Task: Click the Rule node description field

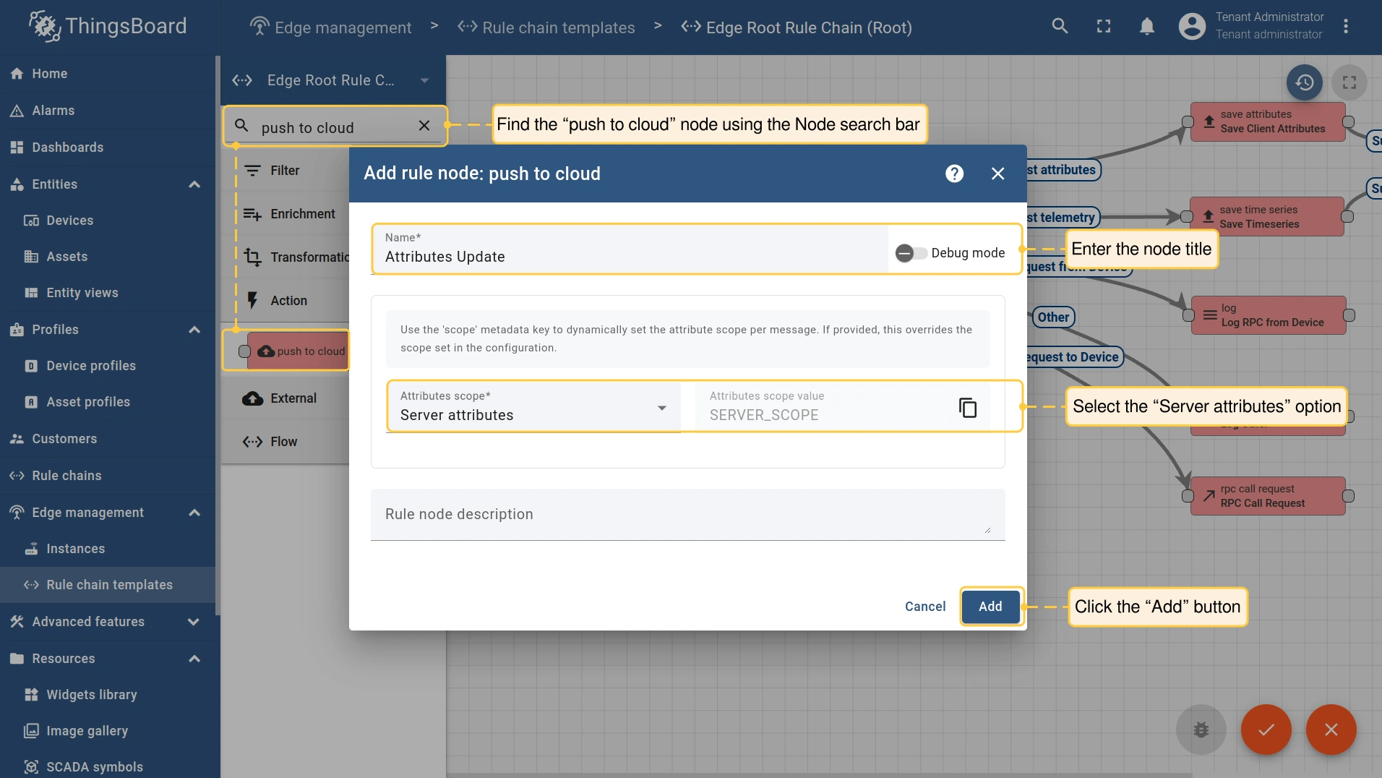Action: 679,515
